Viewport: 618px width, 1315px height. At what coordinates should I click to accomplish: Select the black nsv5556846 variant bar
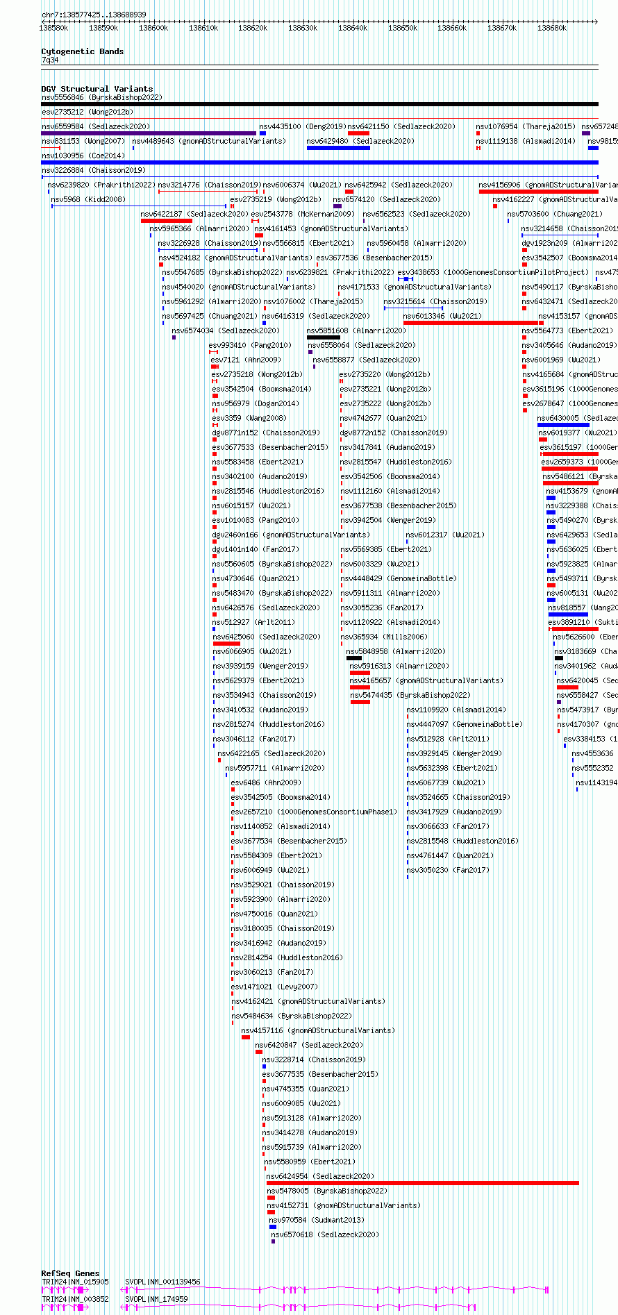tap(319, 104)
